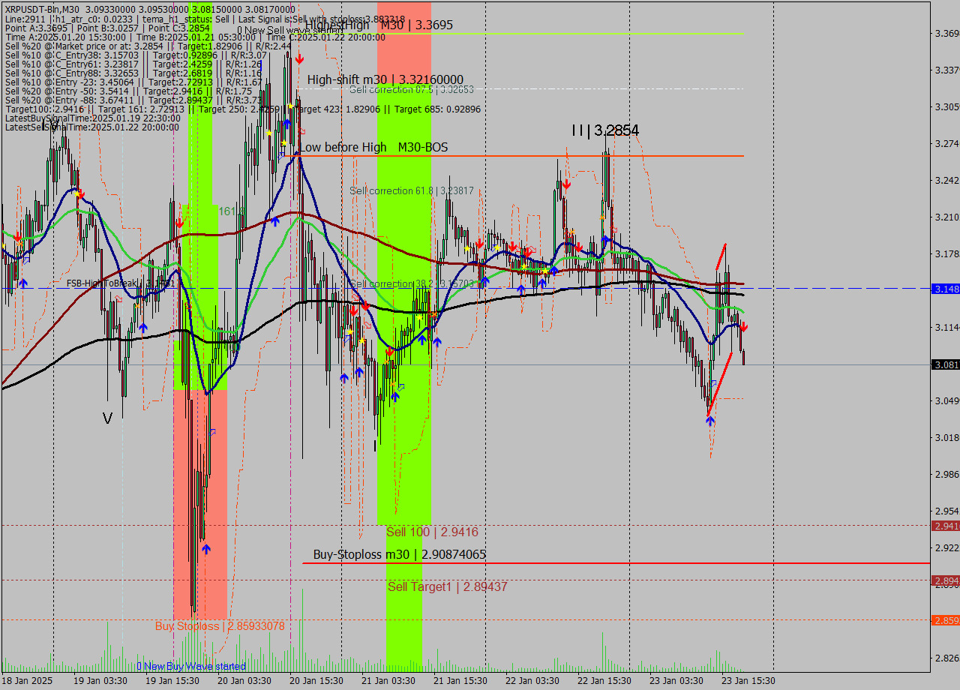Click the Time A:2025.01.20 15:30:00 info line
This screenshot has height=690, width=960.
[x=195, y=37]
